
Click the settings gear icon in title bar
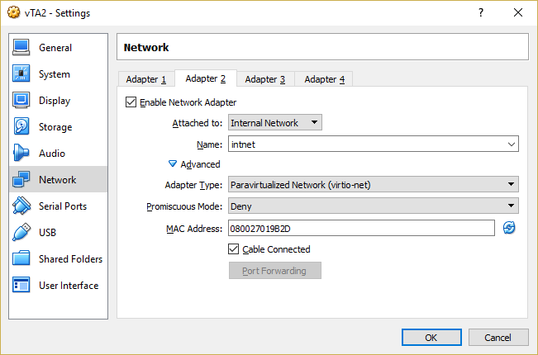(14, 12)
